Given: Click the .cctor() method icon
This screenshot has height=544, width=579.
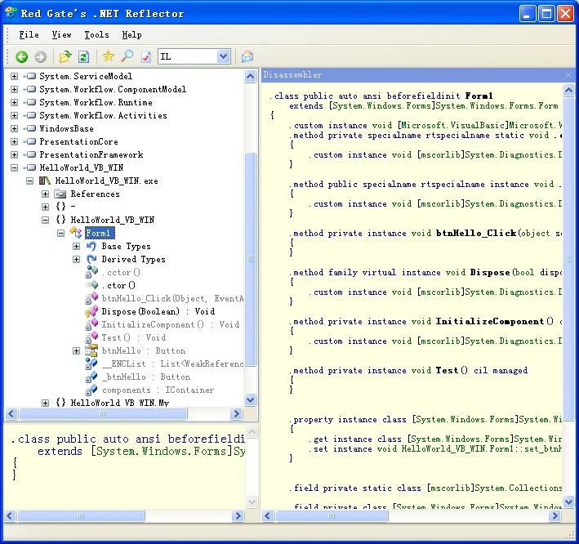Looking at the screenshot, I should pyautogui.click(x=91, y=272).
